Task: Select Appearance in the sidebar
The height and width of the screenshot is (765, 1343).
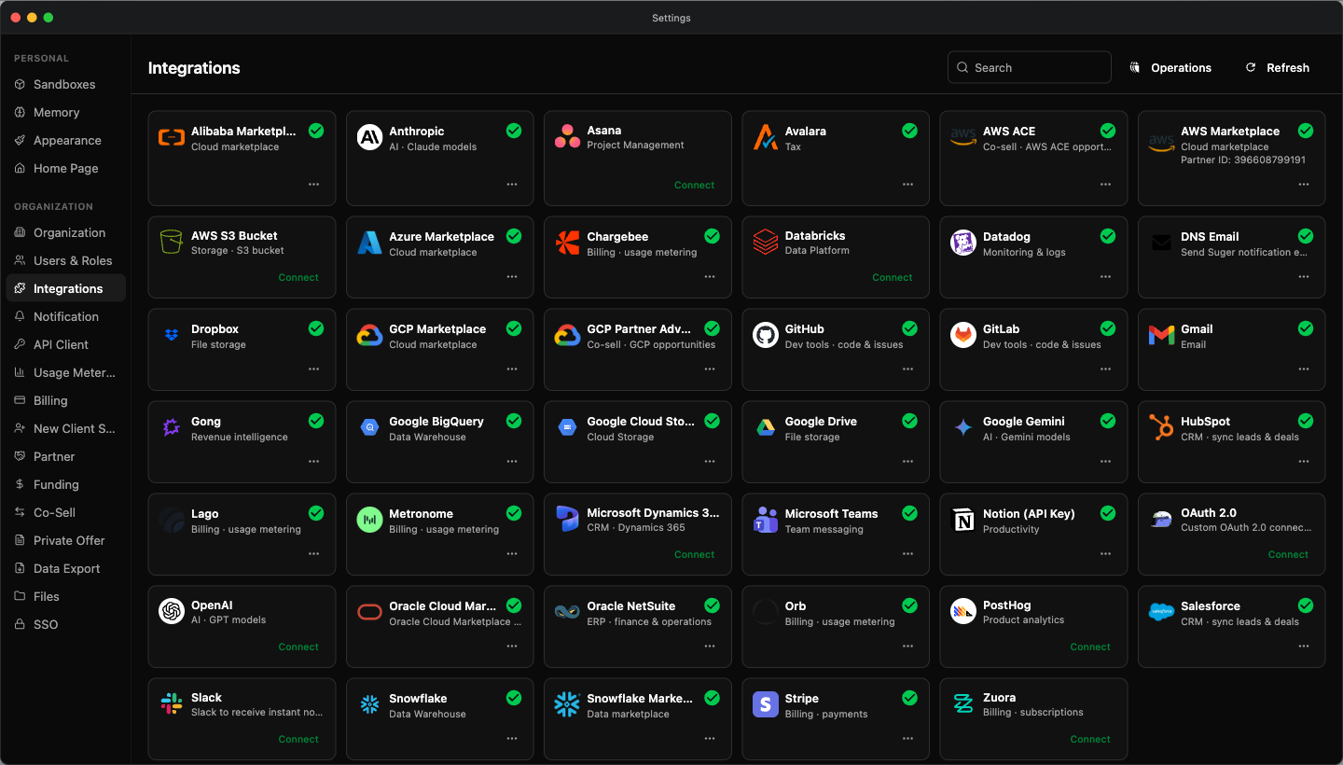Action: pos(65,140)
